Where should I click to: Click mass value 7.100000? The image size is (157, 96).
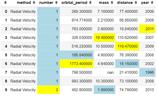pyautogui.click(x=106, y=12)
